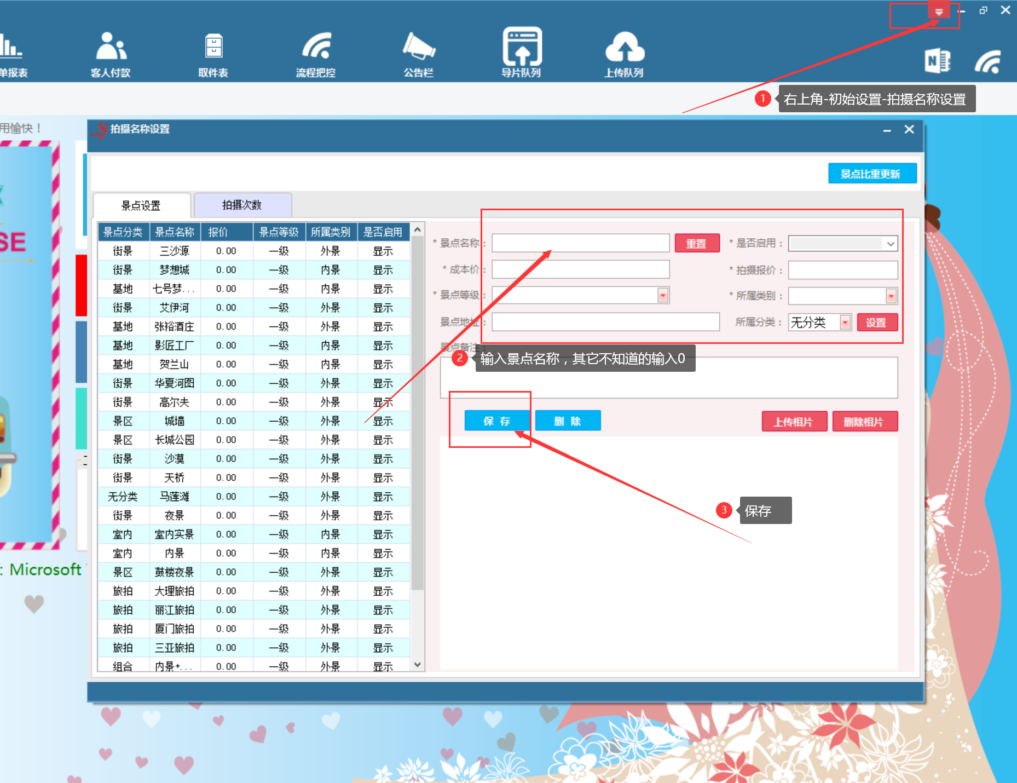Open the 流程把控 toolbar icon
Screen dimensions: 1017x783
[x=316, y=53]
